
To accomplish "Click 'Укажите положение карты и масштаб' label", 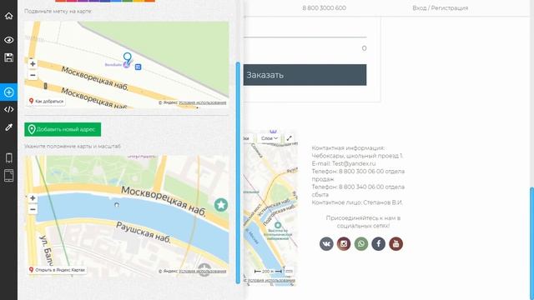I will pyautogui.click(x=73, y=147).
